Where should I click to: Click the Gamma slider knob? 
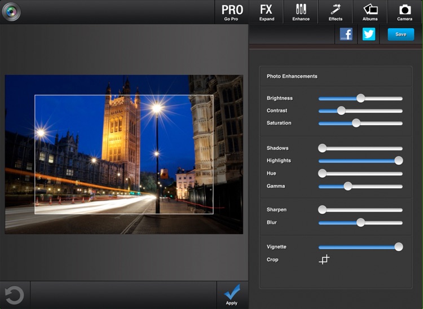[348, 186]
